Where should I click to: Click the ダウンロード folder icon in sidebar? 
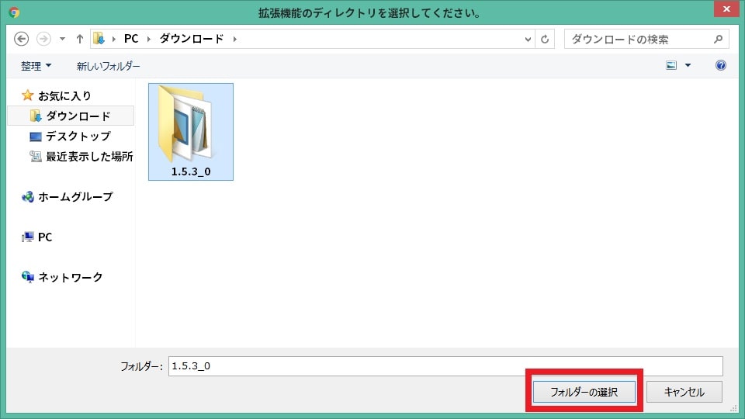[x=36, y=116]
